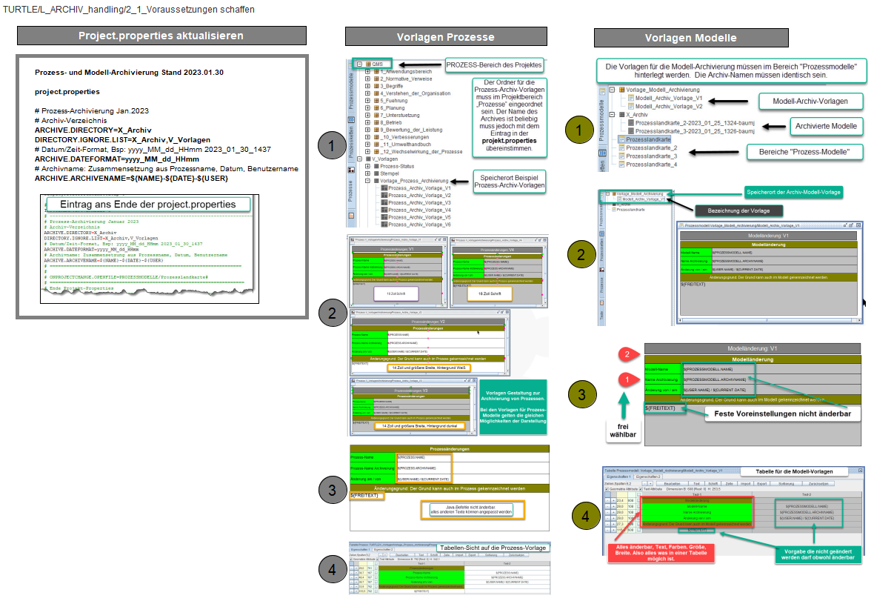This screenshot has height=601, width=874.
Task: Click the V_Vorlagen folder icon
Action: point(367,159)
